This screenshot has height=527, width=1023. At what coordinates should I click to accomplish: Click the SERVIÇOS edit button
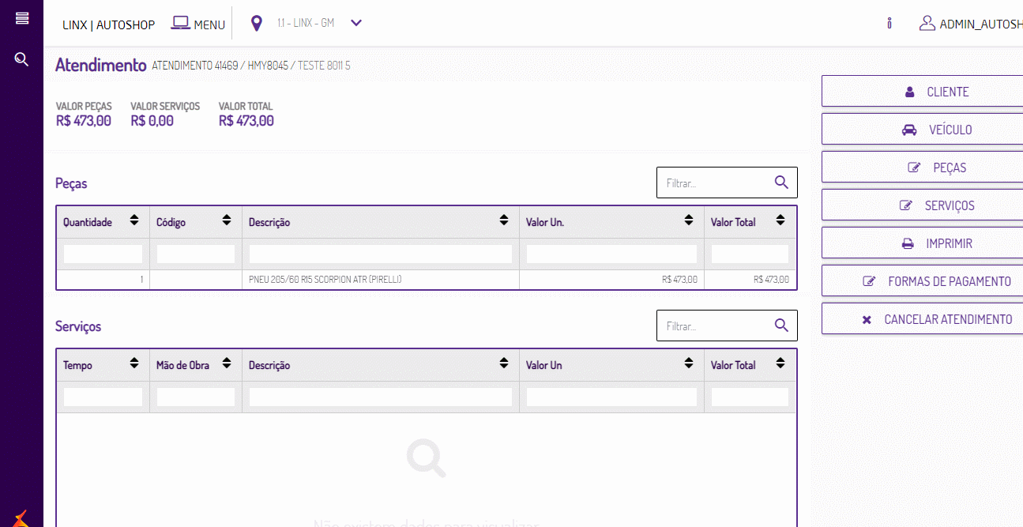point(923,205)
